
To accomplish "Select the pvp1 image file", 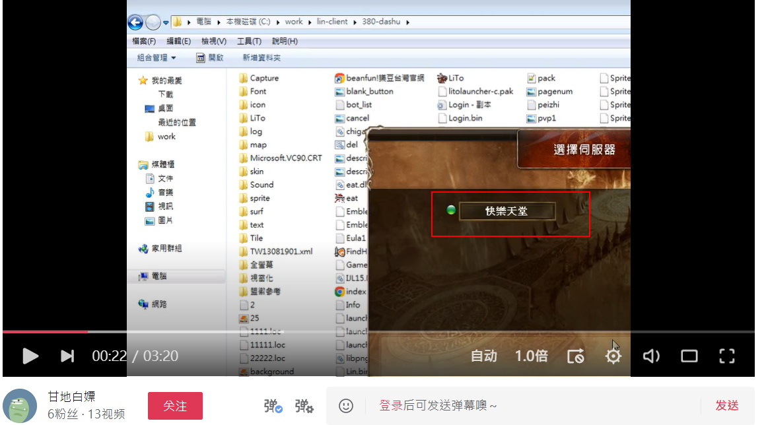I will [x=541, y=118].
